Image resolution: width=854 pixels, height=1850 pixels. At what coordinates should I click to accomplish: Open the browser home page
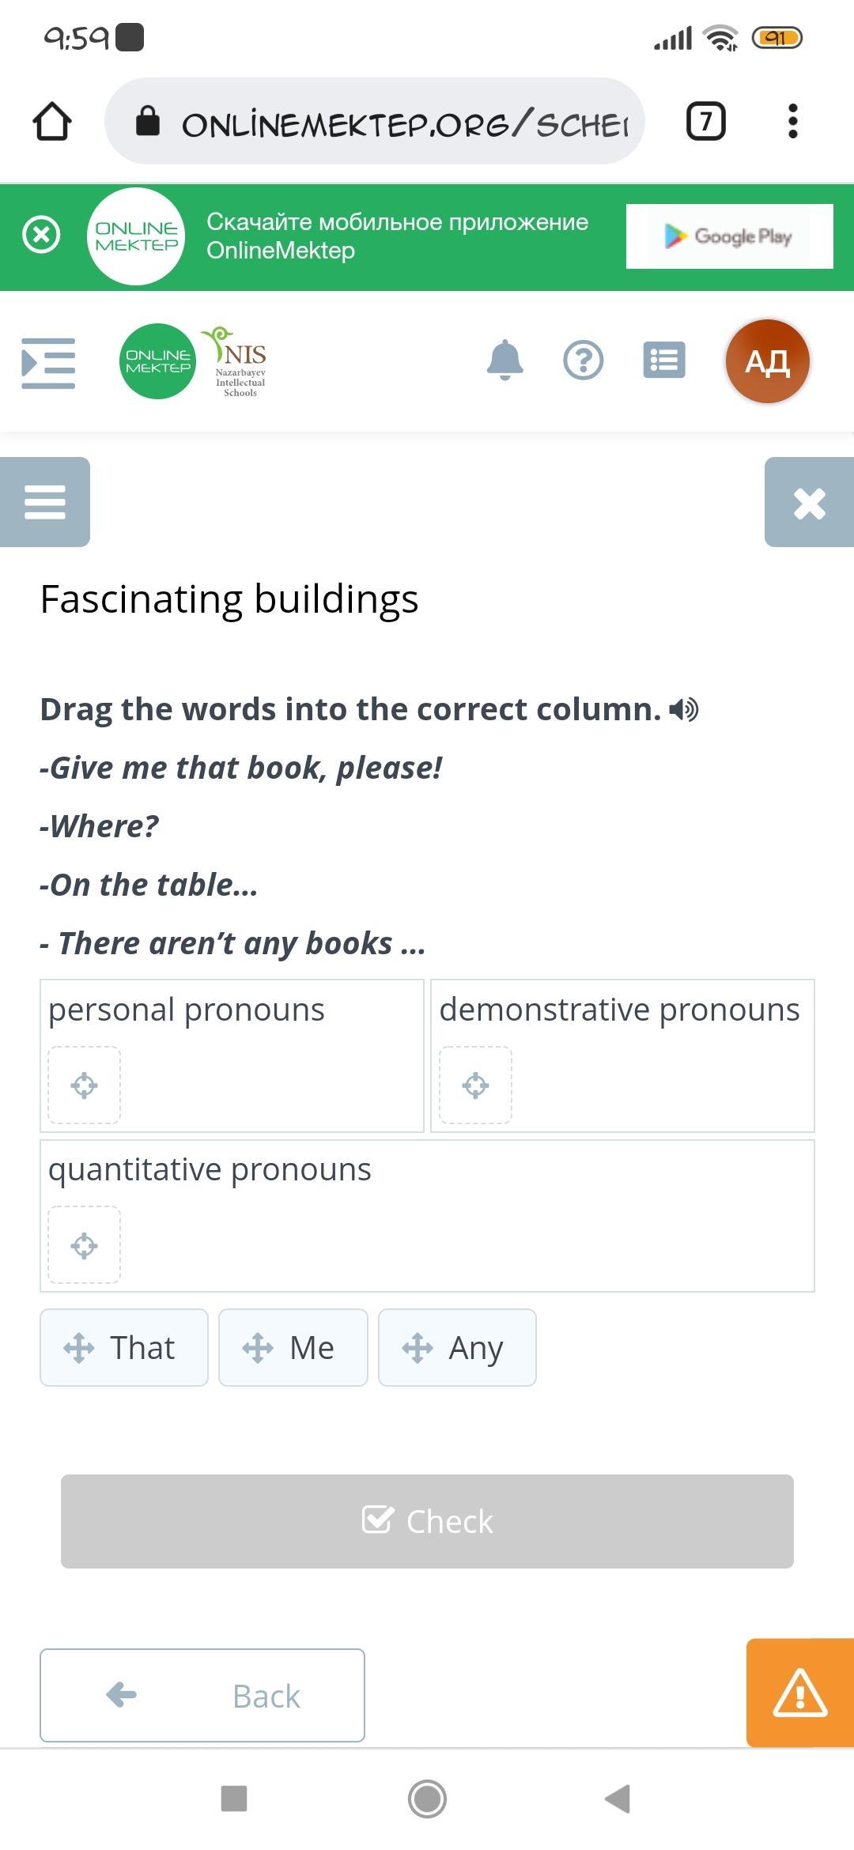52,122
